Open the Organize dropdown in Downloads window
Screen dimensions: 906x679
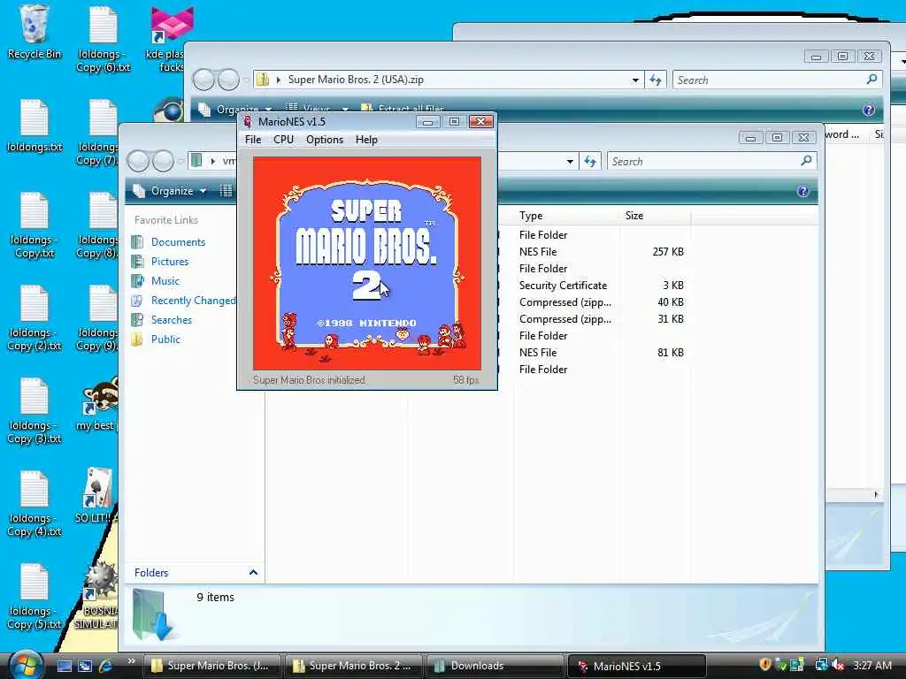(x=170, y=191)
